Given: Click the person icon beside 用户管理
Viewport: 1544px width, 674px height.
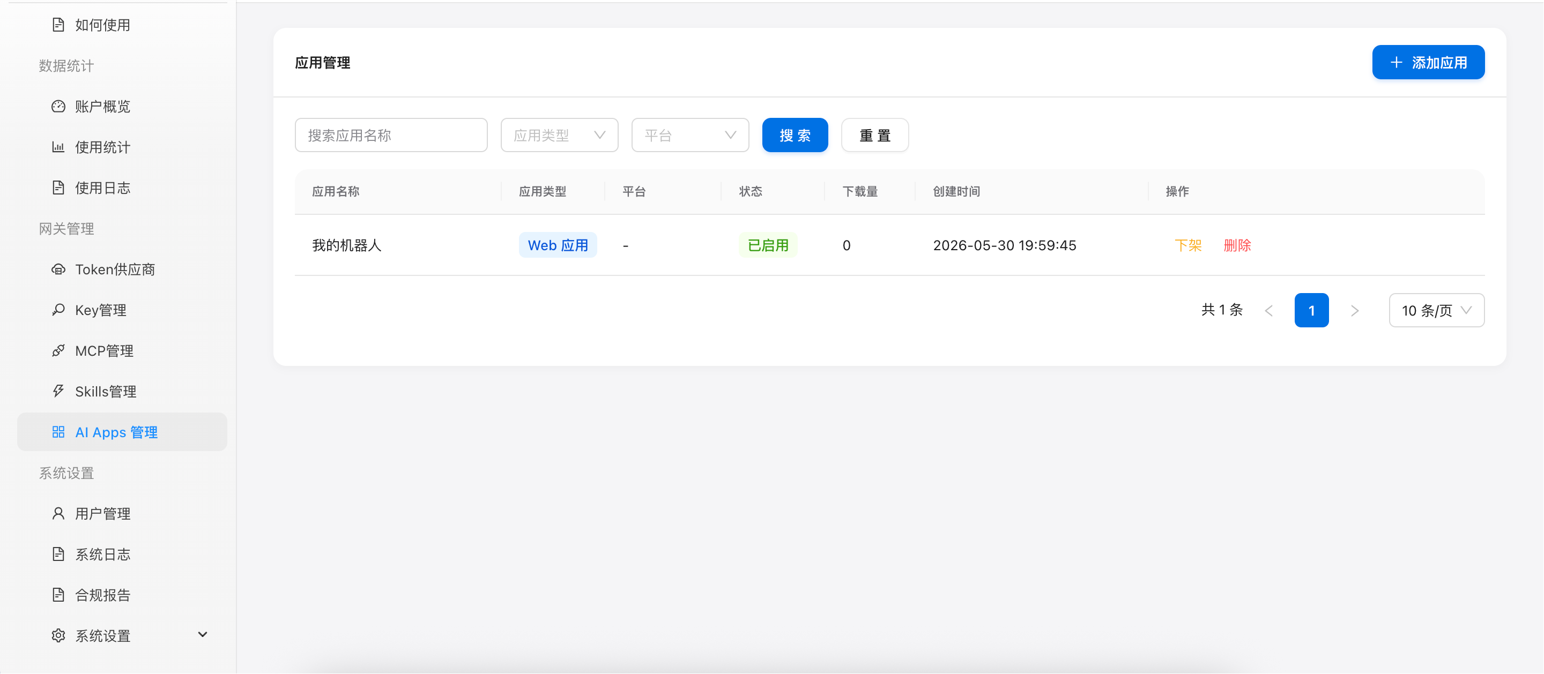Looking at the screenshot, I should [x=58, y=513].
